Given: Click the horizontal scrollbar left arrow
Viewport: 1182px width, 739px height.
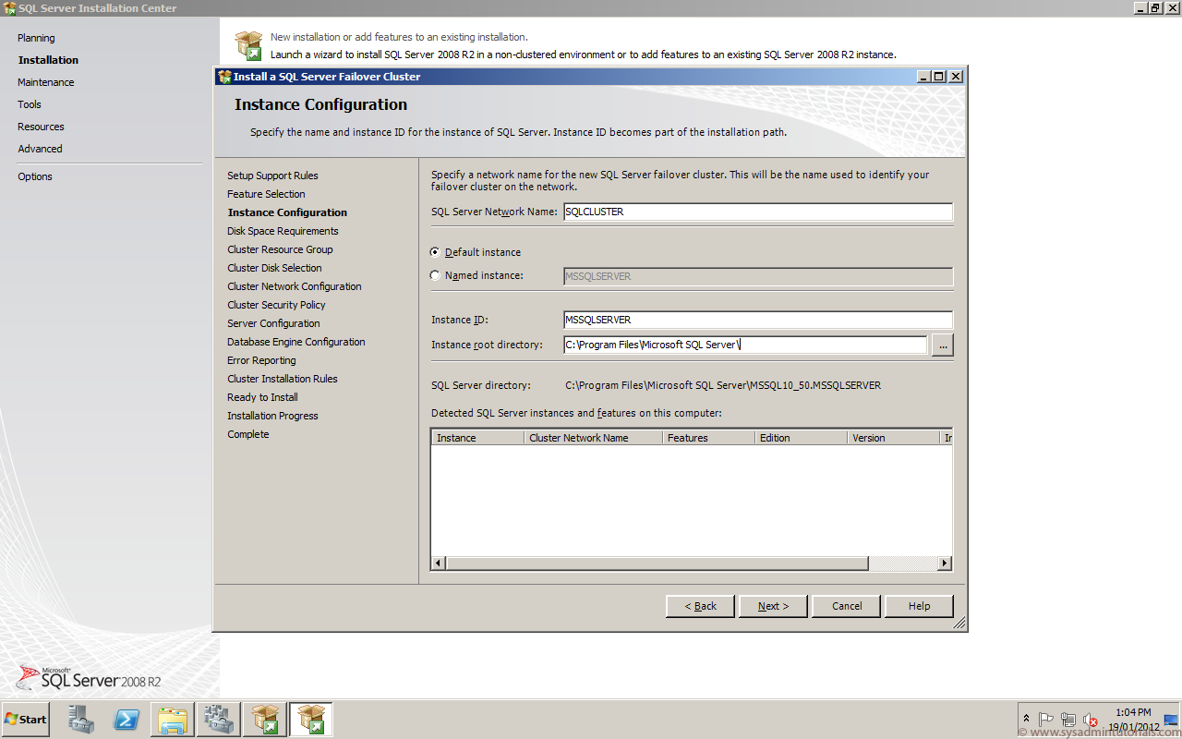Looking at the screenshot, I should point(440,563).
